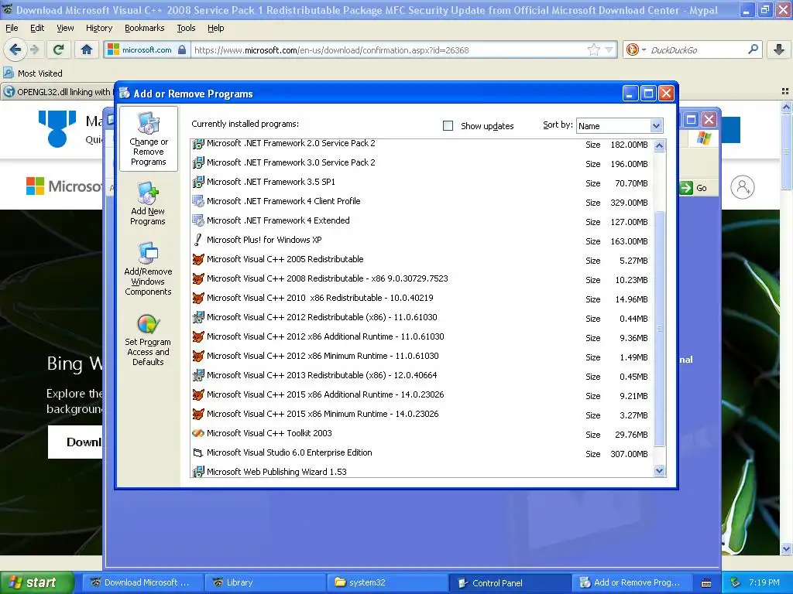793x594 pixels.
Task: Click the system tray icon beside the clock
Action: coord(736,582)
